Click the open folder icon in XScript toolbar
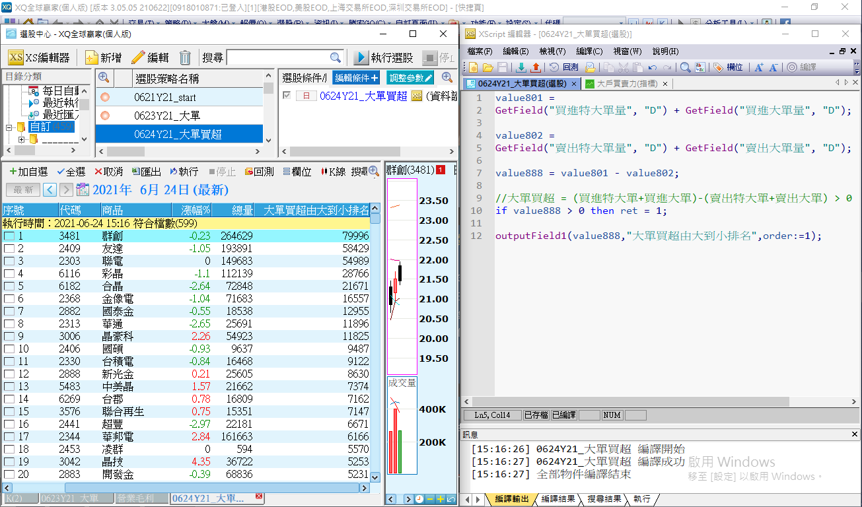 pyautogui.click(x=487, y=67)
